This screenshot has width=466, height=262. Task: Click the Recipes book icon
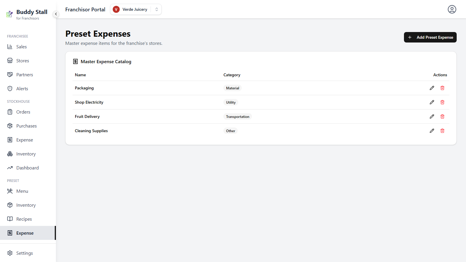point(10,219)
